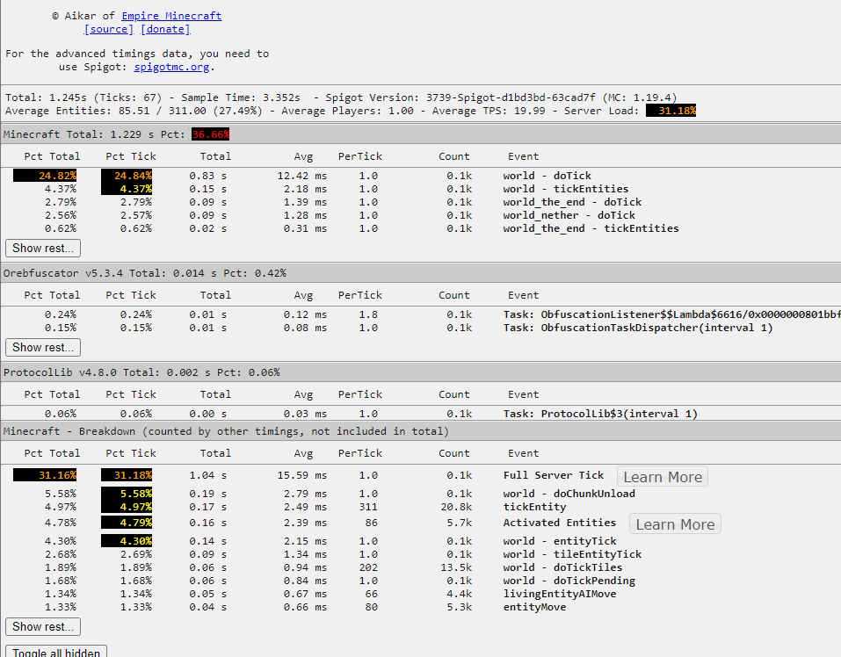Open the Empire Minecraft link
Image resolution: width=841 pixels, height=657 pixels.
click(170, 15)
